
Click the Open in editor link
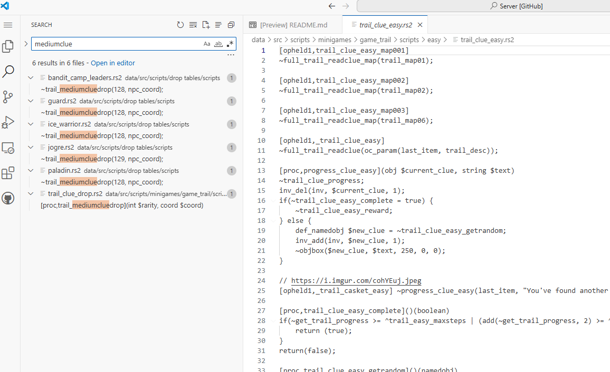[x=113, y=63]
